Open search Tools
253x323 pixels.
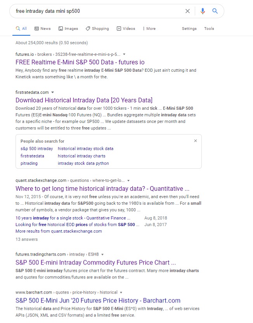tap(209, 28)
